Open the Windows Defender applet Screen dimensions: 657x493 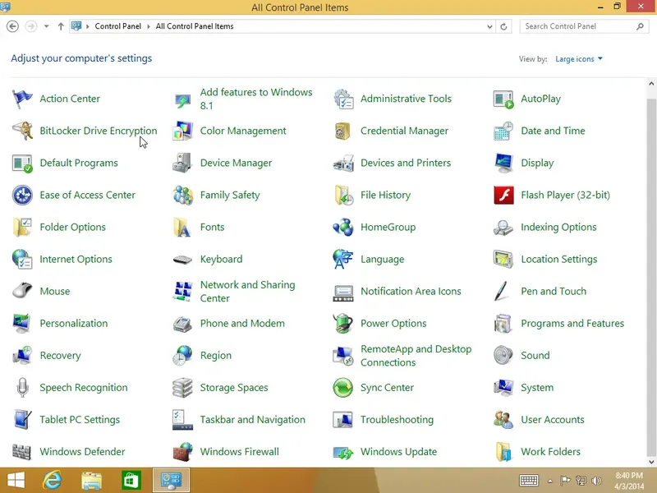coord(82,451)
